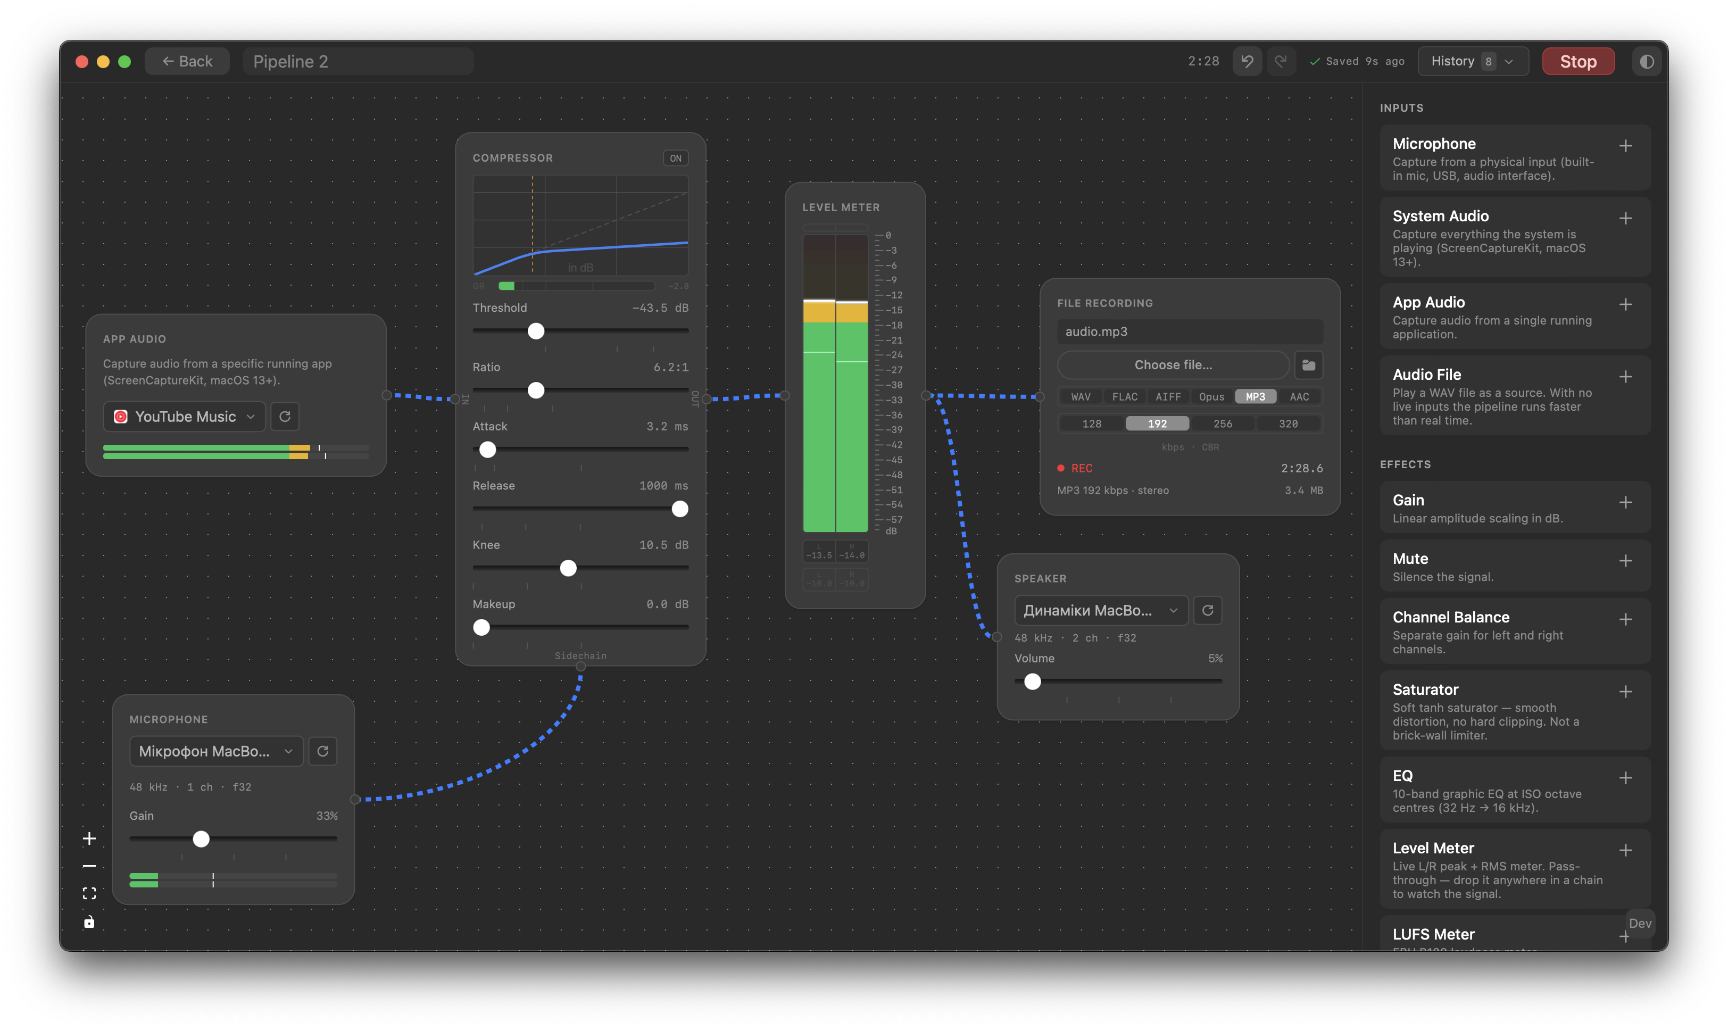Image resolution: width=1728 pixels, height=1030 pixels.
Task: Click Choose file... button
Action: click(x=1173, y=364)
